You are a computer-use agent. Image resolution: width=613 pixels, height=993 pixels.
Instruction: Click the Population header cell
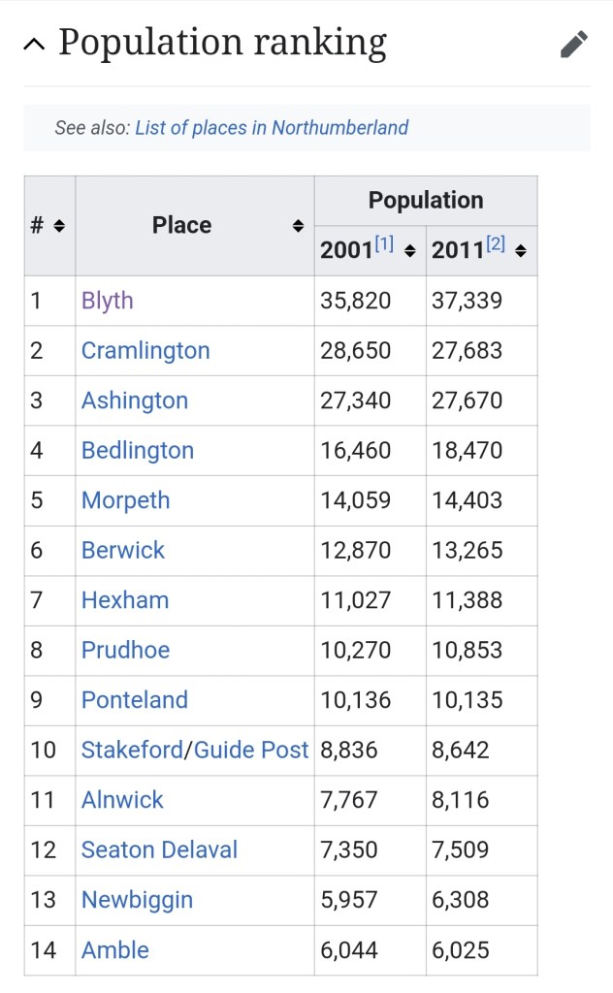426,201
